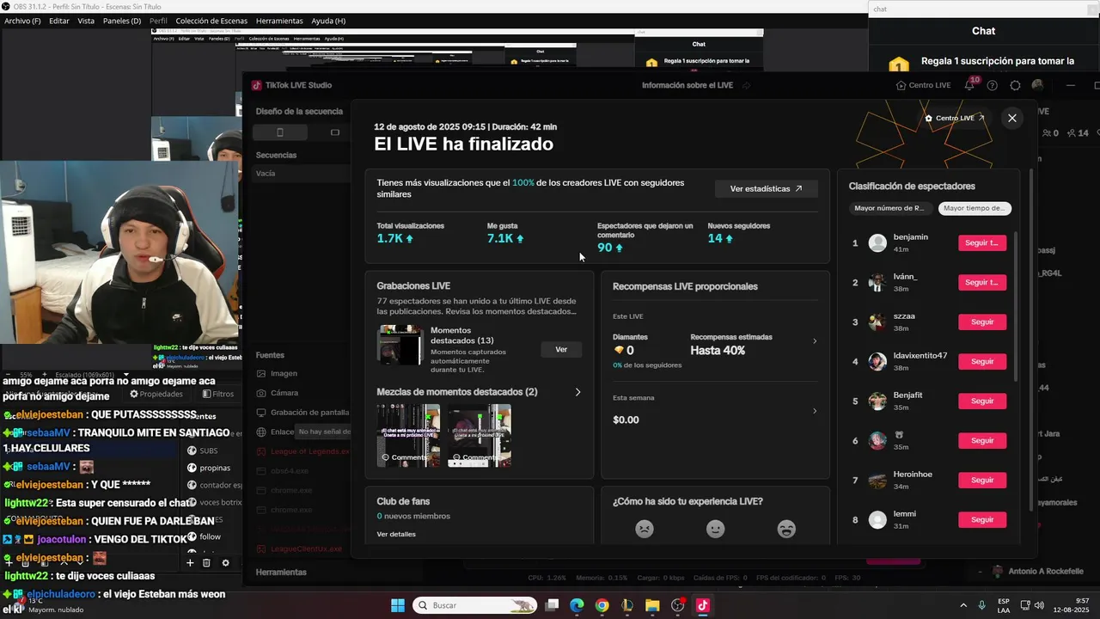This screenshot has width=1100, height=619.
Task: Select propinas source in OBS
Action: click(214, 469)
